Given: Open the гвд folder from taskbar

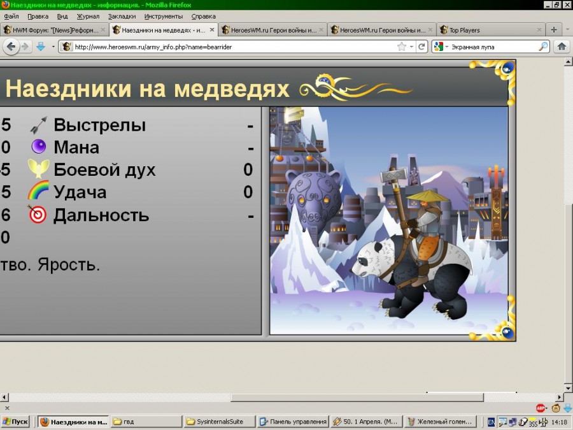Looking at the screenshot, I should pos(146,422).
